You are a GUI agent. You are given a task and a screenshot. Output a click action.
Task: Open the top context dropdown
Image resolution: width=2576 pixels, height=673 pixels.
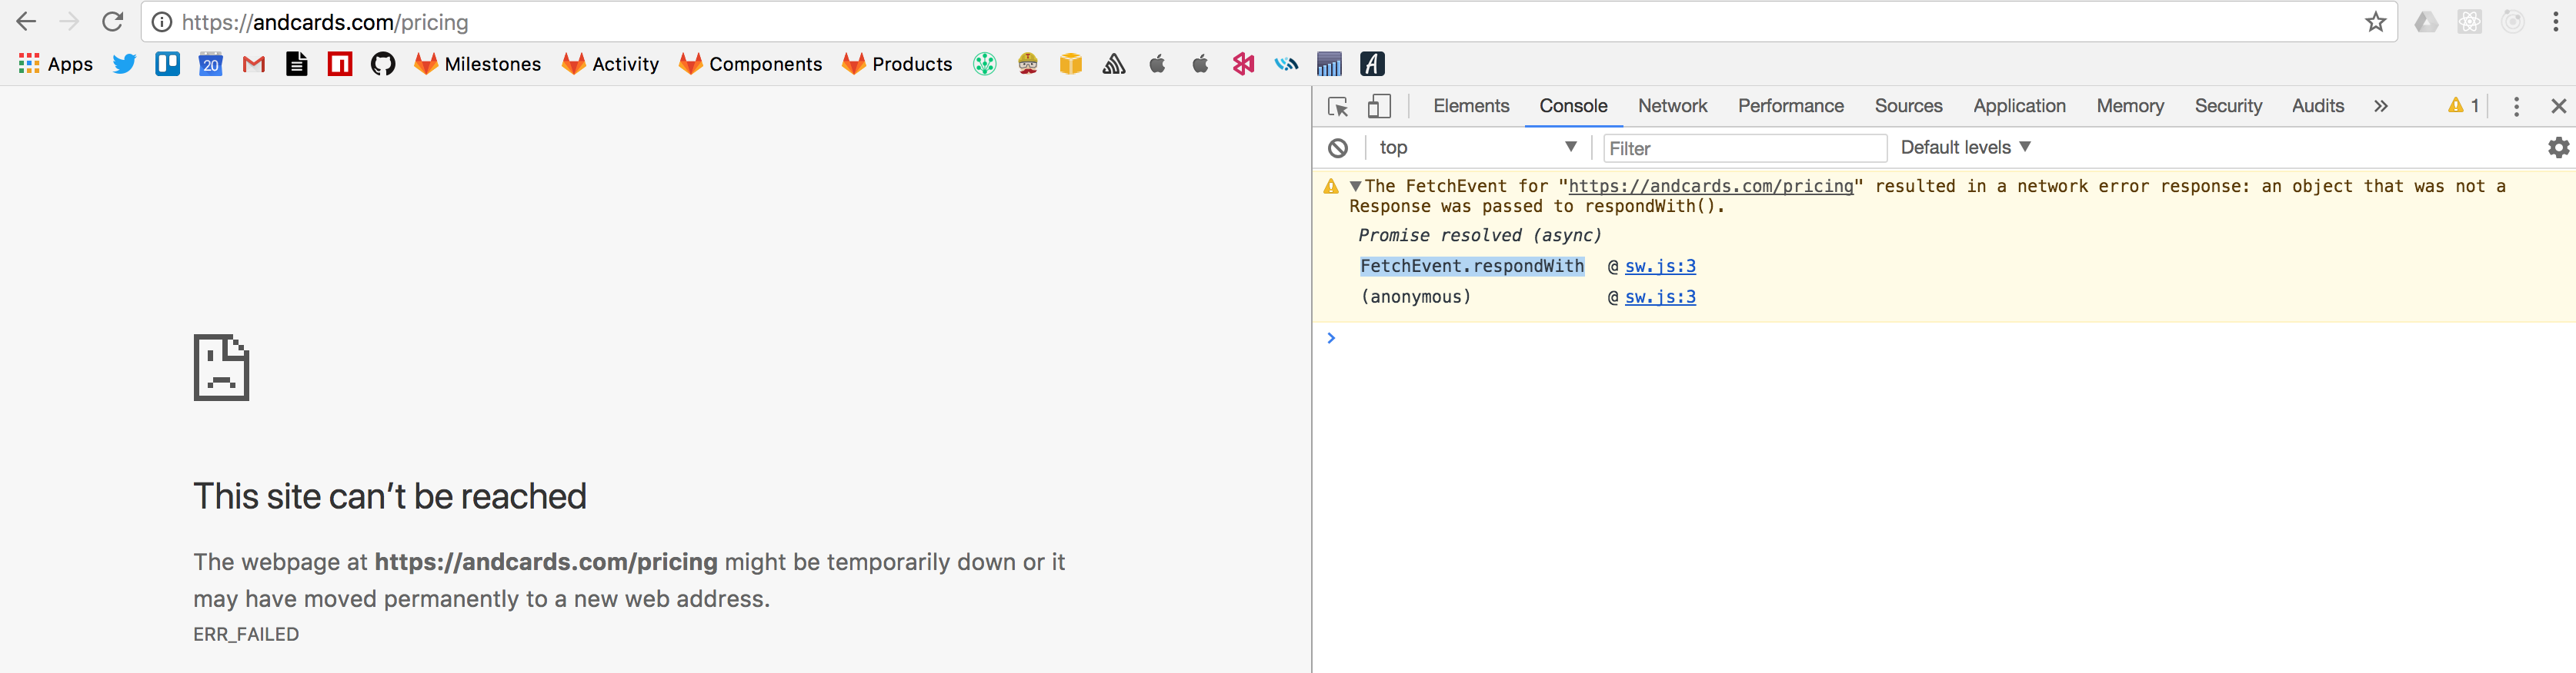[x=1477, y=148]
